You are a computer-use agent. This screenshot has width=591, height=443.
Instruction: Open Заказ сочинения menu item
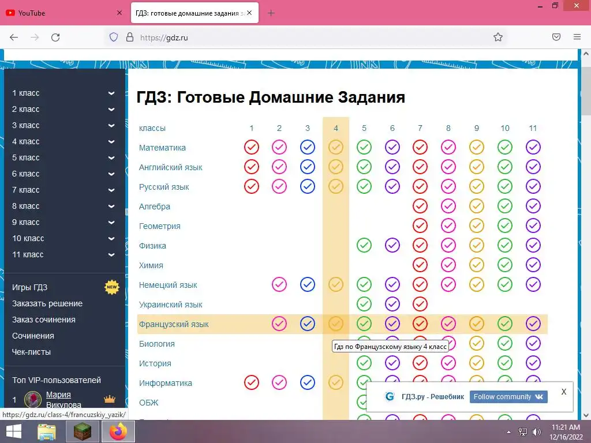click(x=44, y=320)
